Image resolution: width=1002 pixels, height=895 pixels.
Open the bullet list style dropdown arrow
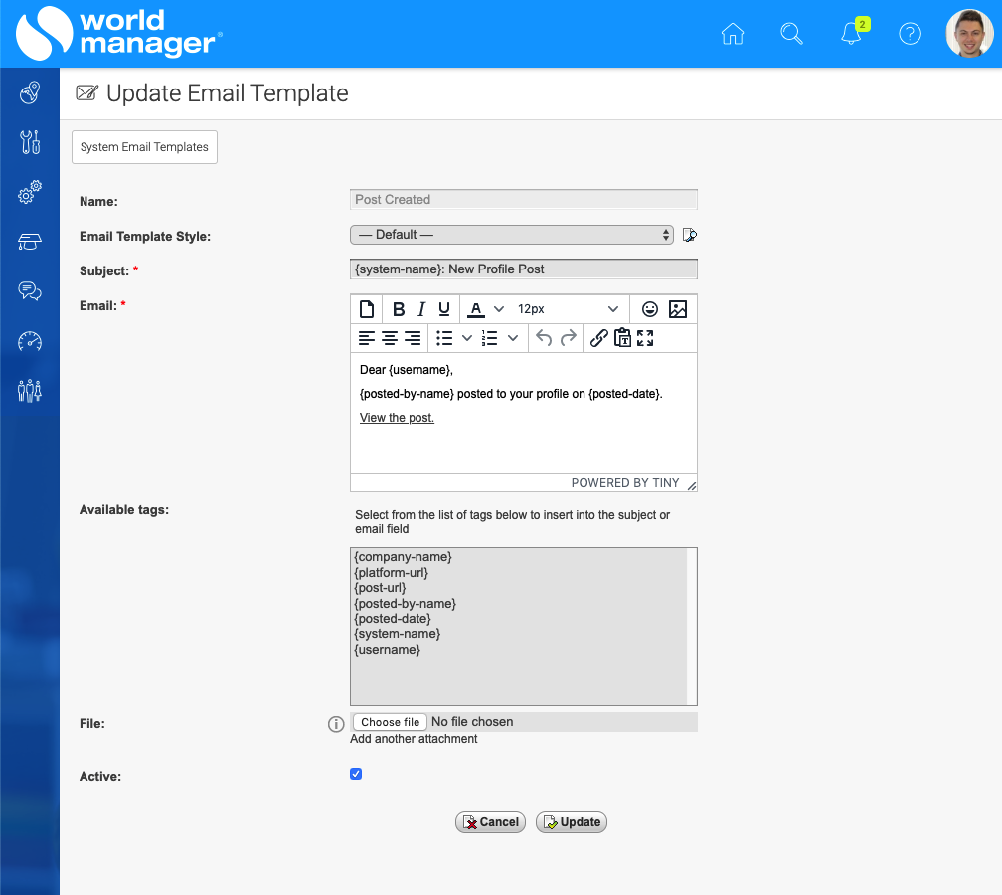[x=467, y=338]
